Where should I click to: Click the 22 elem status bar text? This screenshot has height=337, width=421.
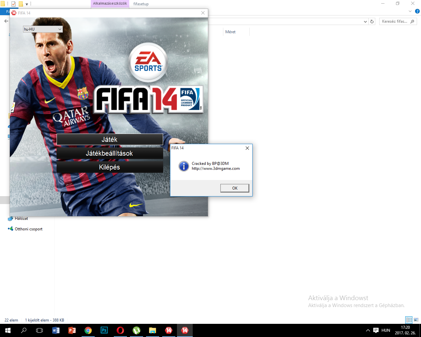[x=11, y=320]
